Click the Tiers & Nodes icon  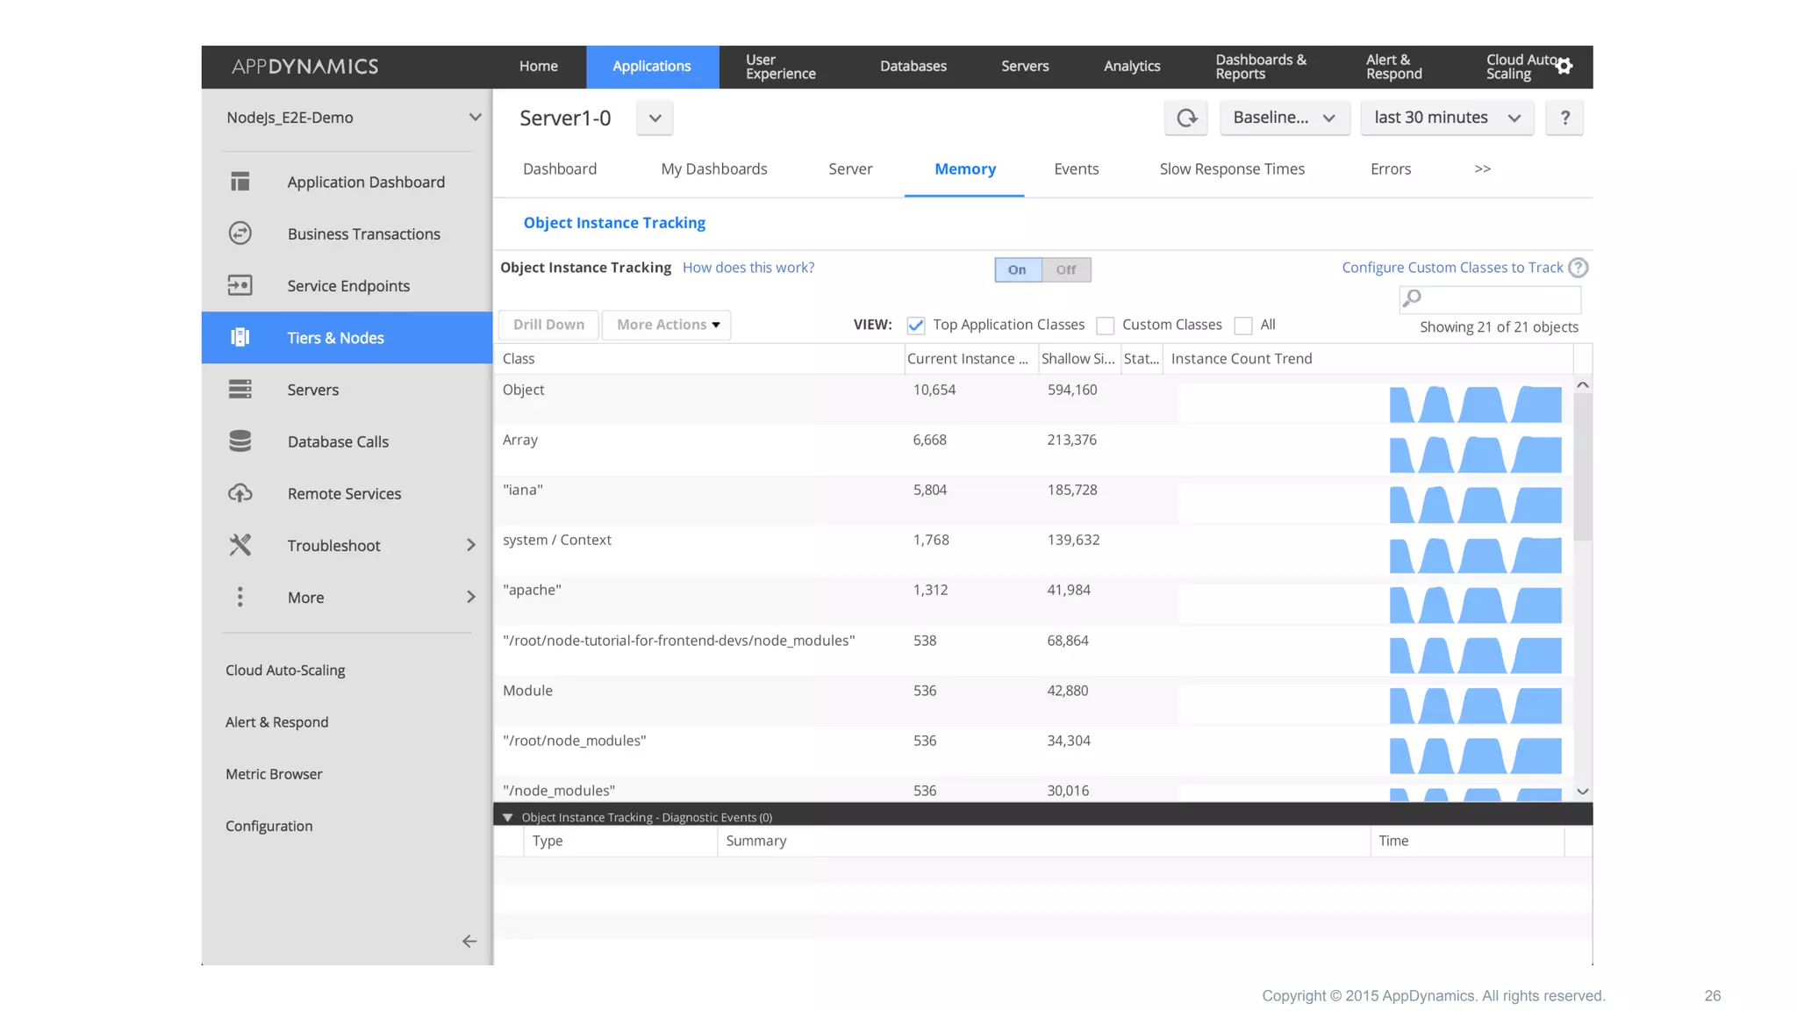tap(240, 337)
